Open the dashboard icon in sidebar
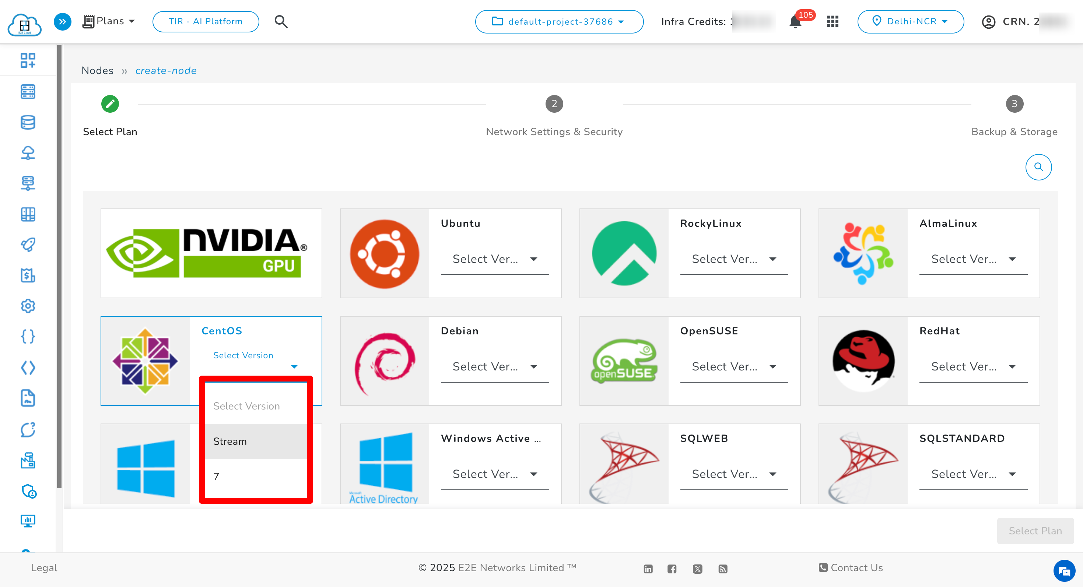 [x=28, y=60]
